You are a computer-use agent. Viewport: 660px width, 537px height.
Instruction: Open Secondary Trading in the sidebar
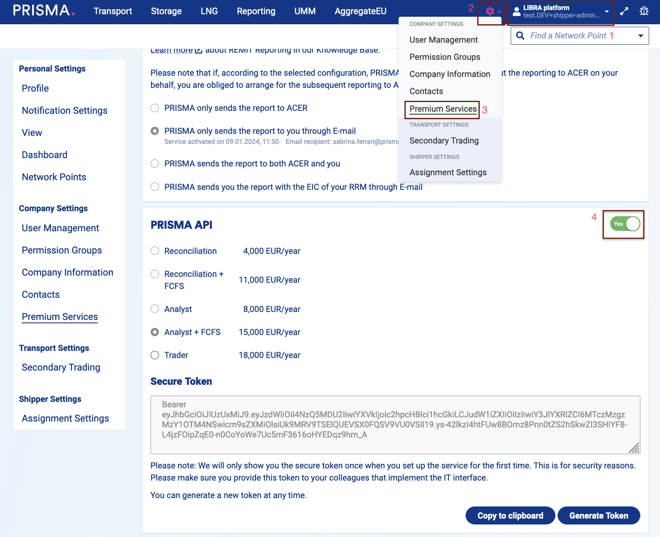[x=61, y=367]
